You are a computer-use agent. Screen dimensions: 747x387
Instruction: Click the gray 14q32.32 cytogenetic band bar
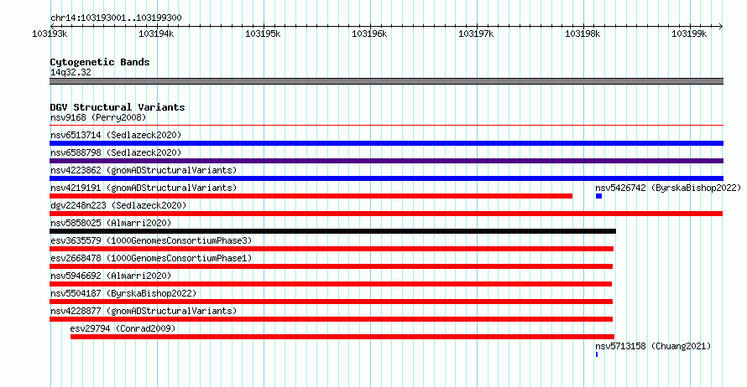(x=386, y=81)
